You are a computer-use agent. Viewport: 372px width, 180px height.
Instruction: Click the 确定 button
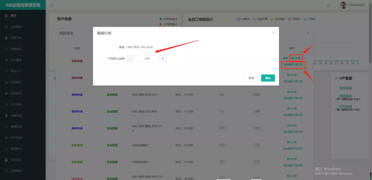(x=268, y=78)
